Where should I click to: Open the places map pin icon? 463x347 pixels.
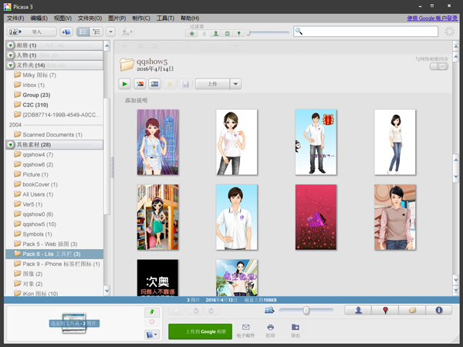coord(385,310)
